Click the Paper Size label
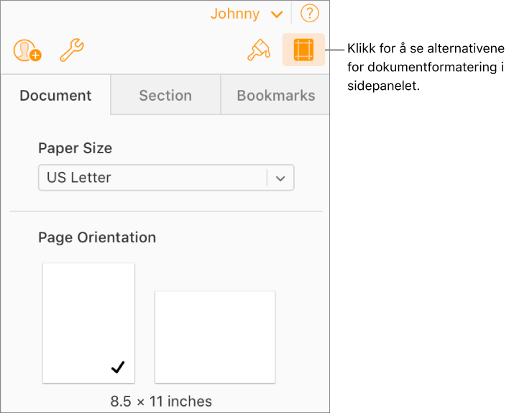This screenshot has width=509, height=413. pos(75,148)
